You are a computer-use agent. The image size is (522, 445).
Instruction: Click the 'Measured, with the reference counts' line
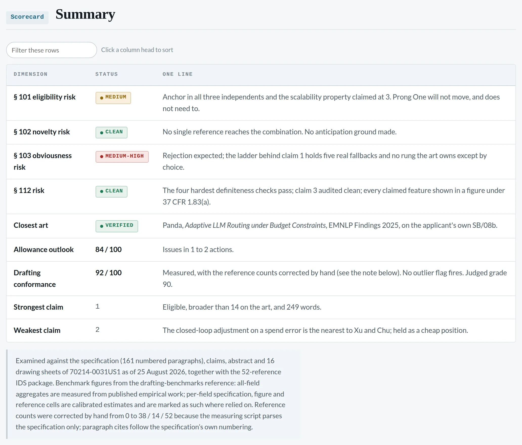[335, 279]
